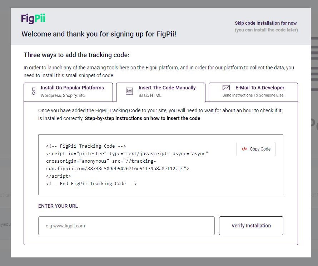Open the Install On Popular Platforms tab

click(68, 92)
